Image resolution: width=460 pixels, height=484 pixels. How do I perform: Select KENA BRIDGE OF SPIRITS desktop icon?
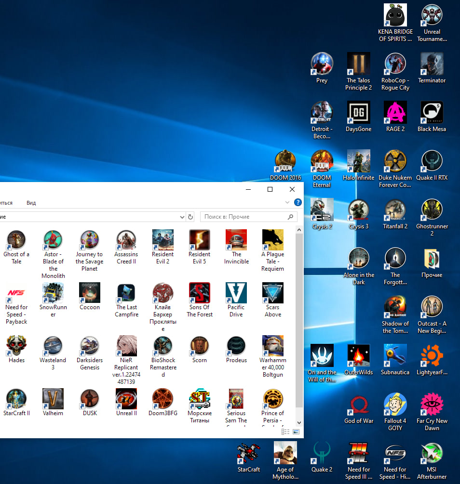click(395, 15)
